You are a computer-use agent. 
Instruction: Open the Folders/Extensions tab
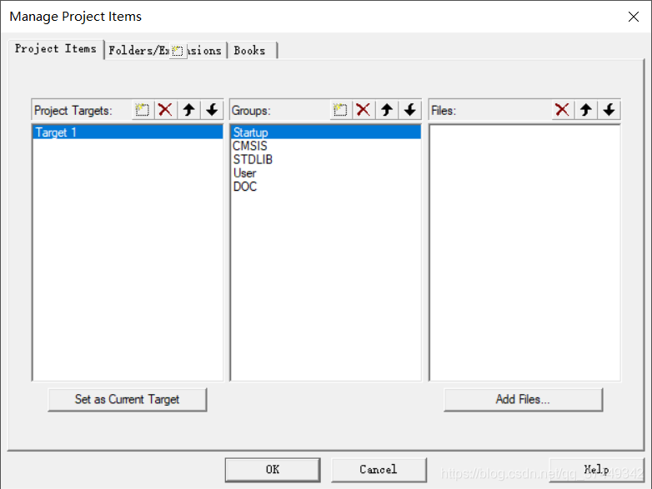[165, 51]
